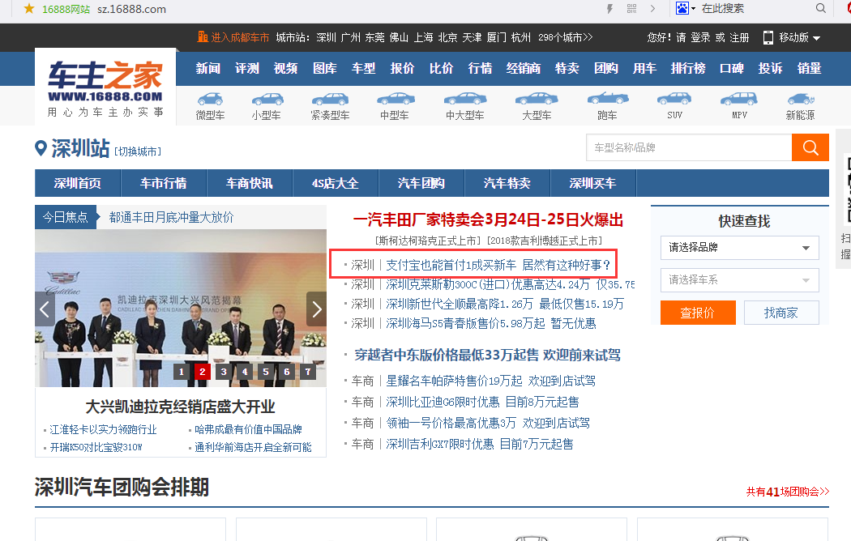Open the 新闻 nav menu item
This screenshot has height=541, width=851.
207,68
